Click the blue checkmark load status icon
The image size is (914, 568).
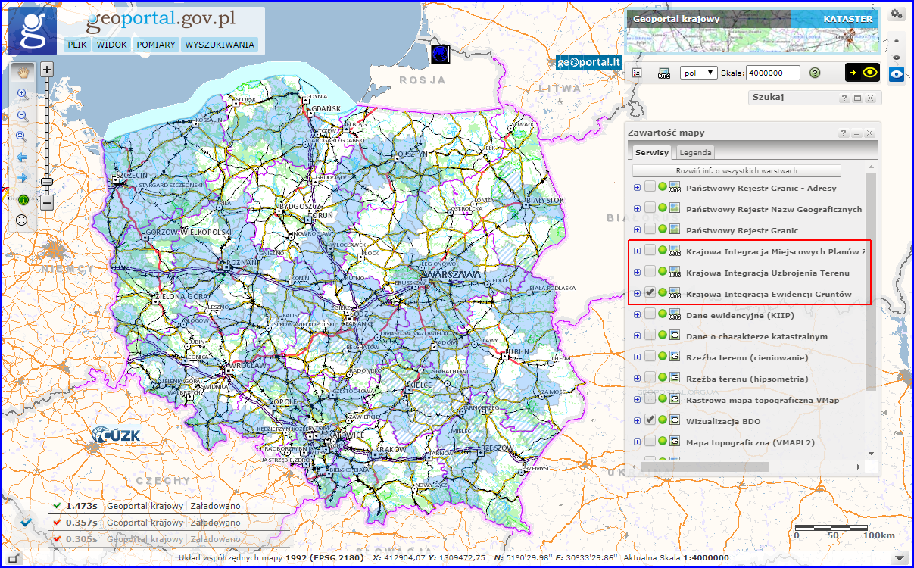26,522
